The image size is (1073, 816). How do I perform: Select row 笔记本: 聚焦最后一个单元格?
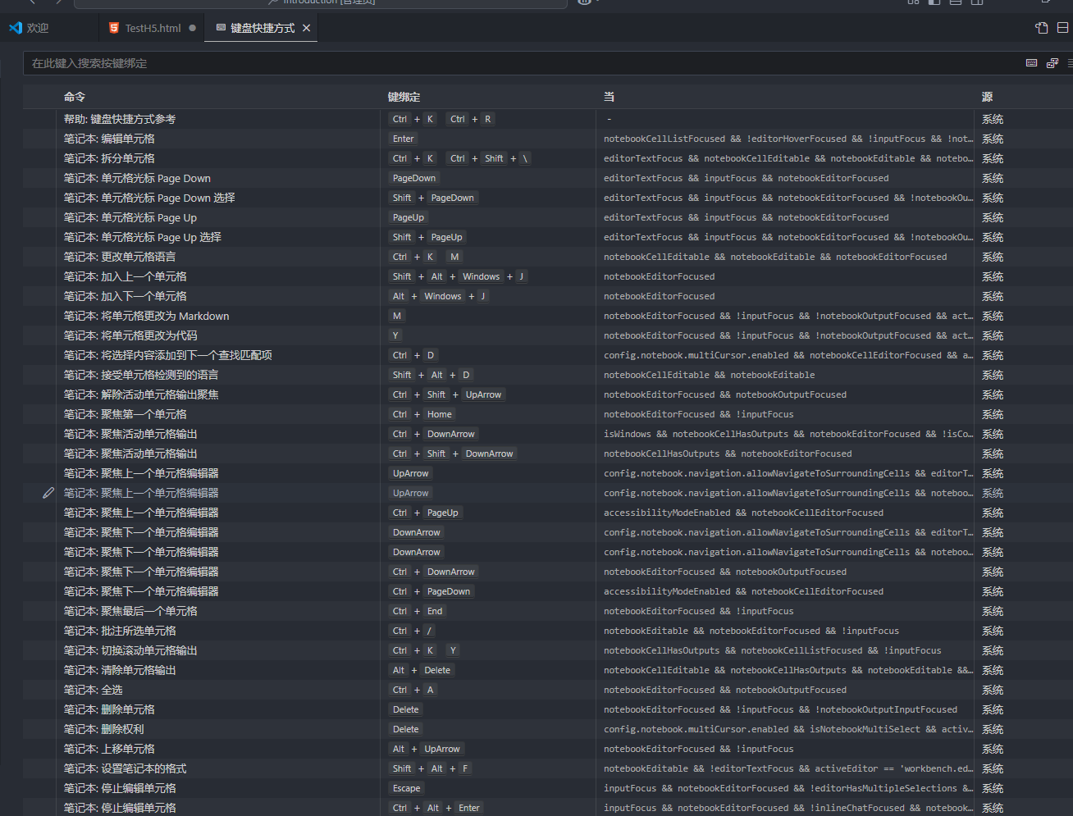548,611
